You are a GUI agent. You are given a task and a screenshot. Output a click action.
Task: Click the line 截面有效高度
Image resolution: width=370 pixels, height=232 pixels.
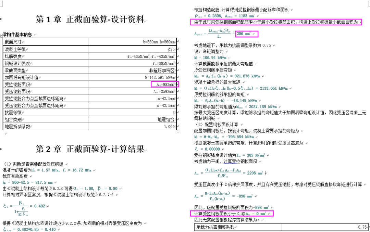[15, 176]
